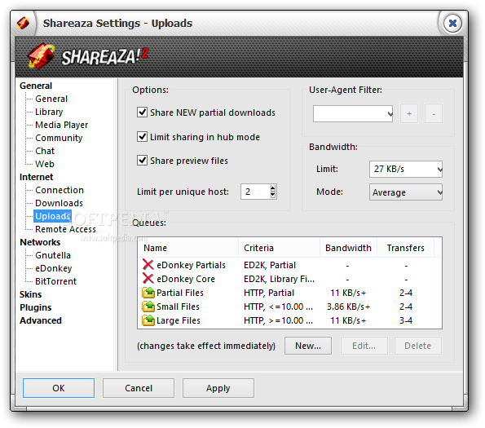This screenshot has height=428, width=485.
Task: Sort queues by Criteria column header
Action: pos(279,248)
